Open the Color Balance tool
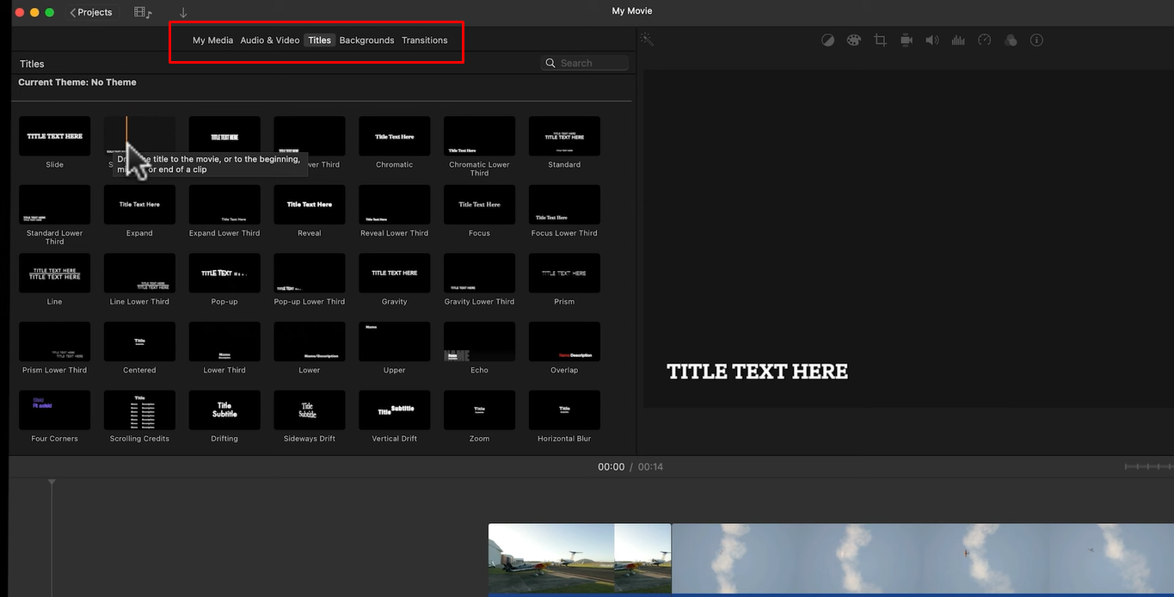 click(x=827, y=40)
